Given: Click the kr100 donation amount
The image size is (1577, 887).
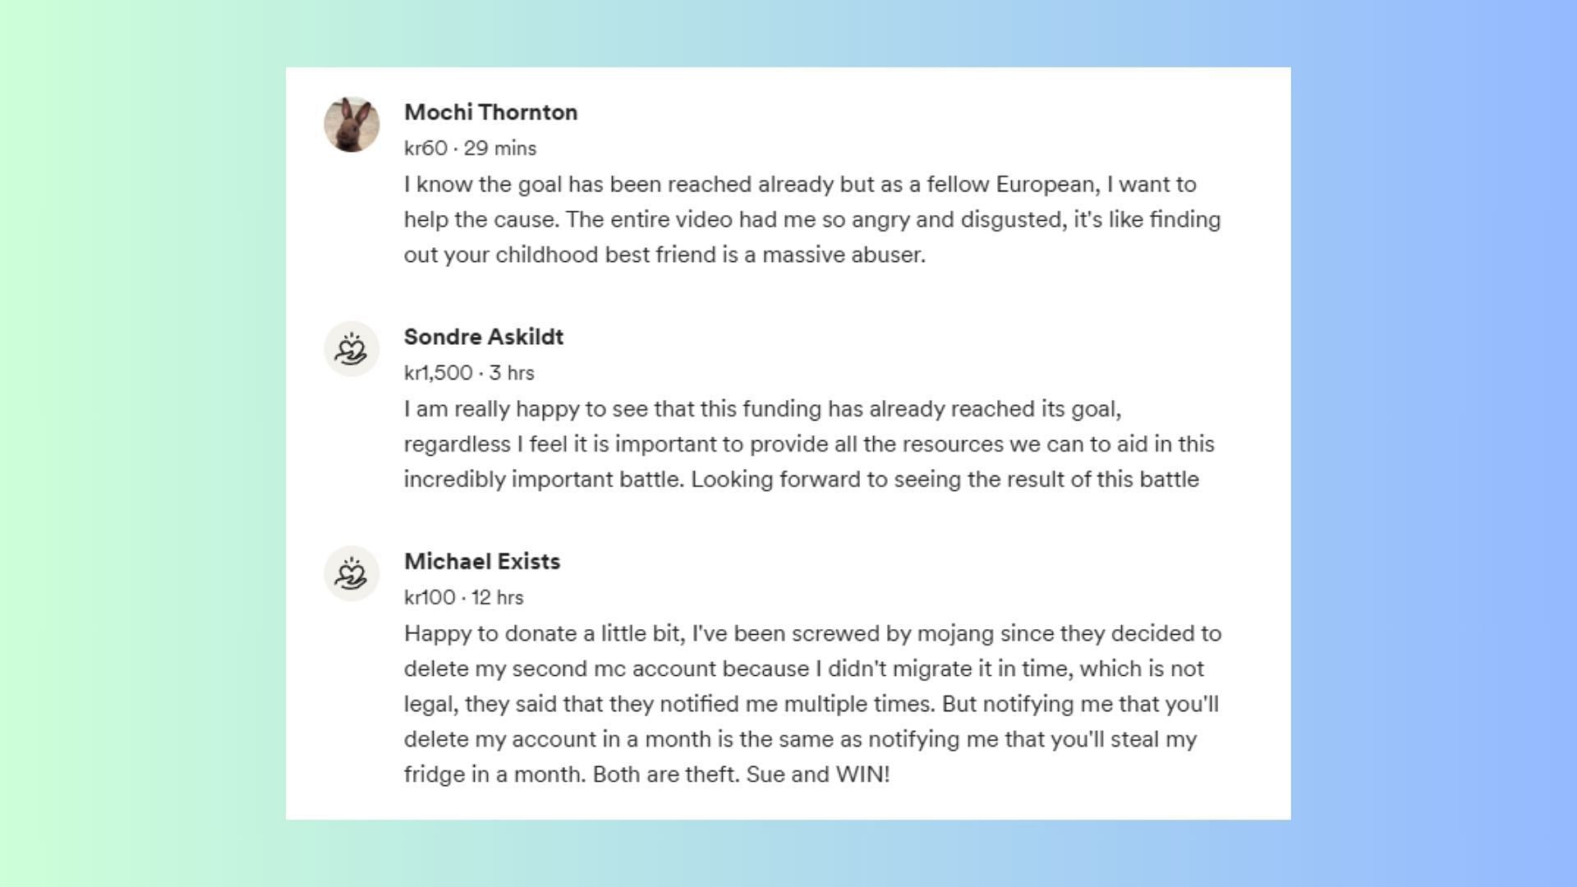Looking at the screenshot, I should coord(429,598).
